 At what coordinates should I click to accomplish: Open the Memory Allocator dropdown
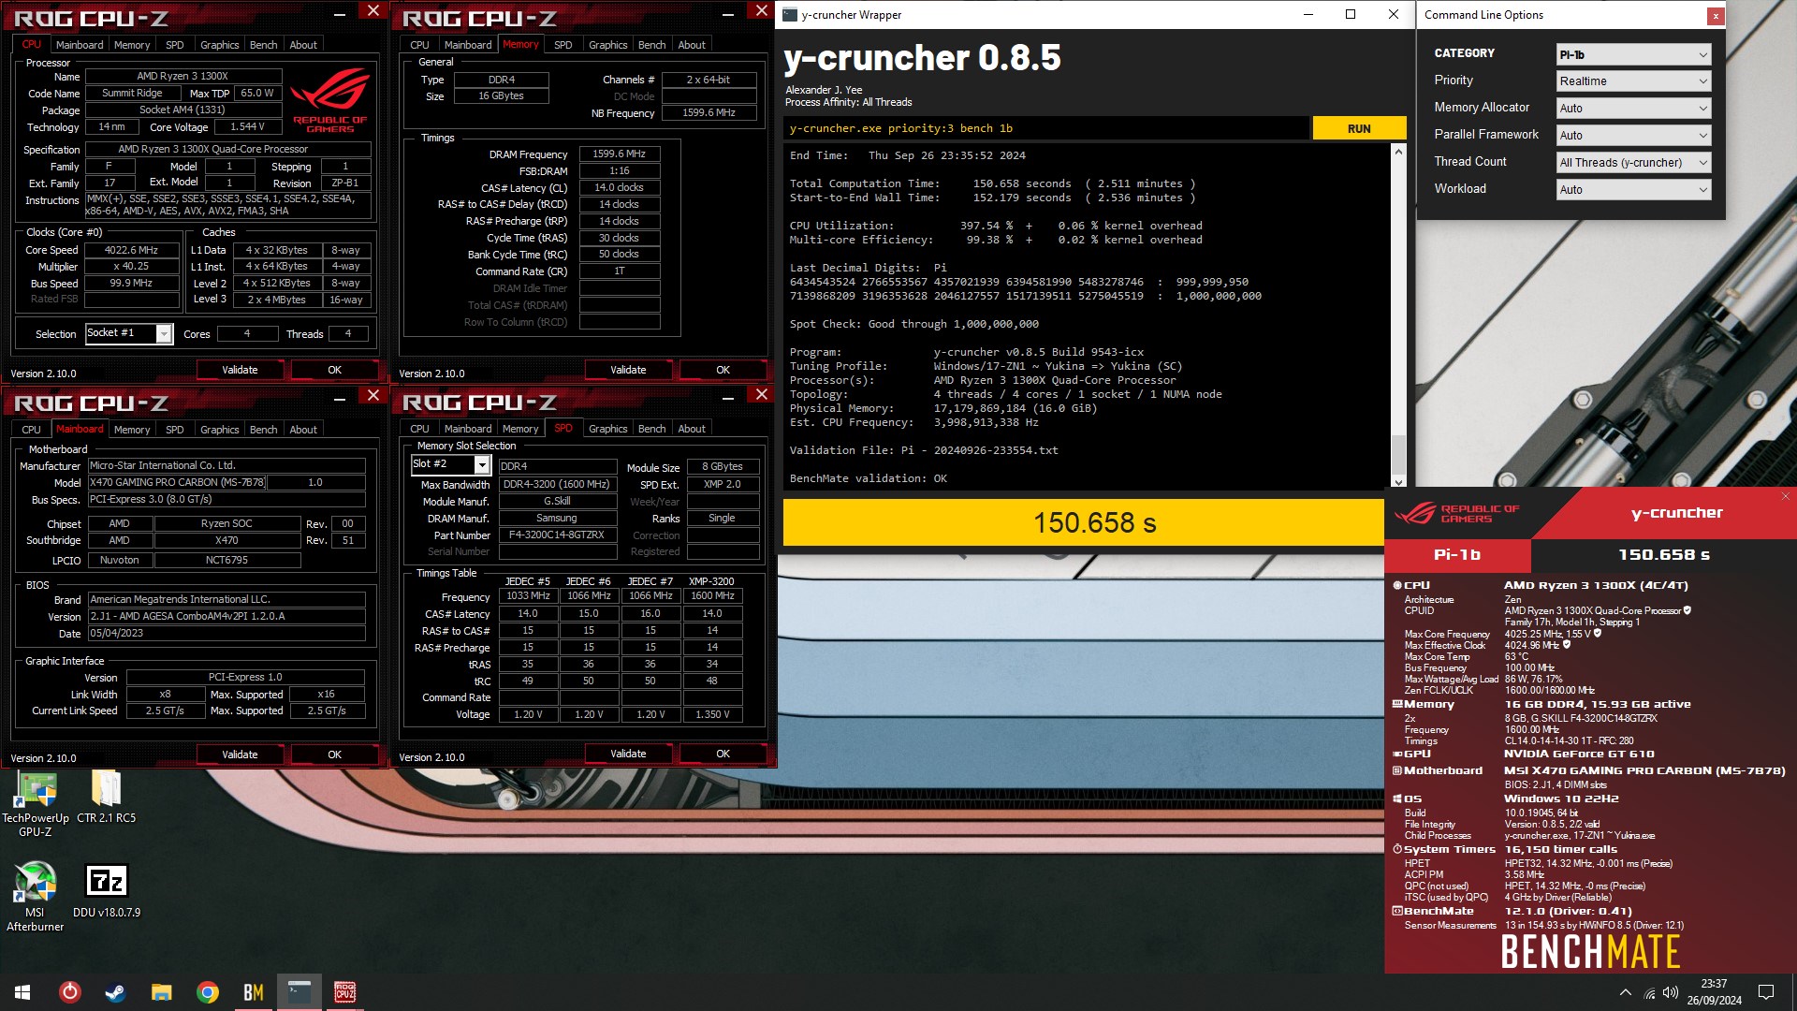coord(1633,109)
